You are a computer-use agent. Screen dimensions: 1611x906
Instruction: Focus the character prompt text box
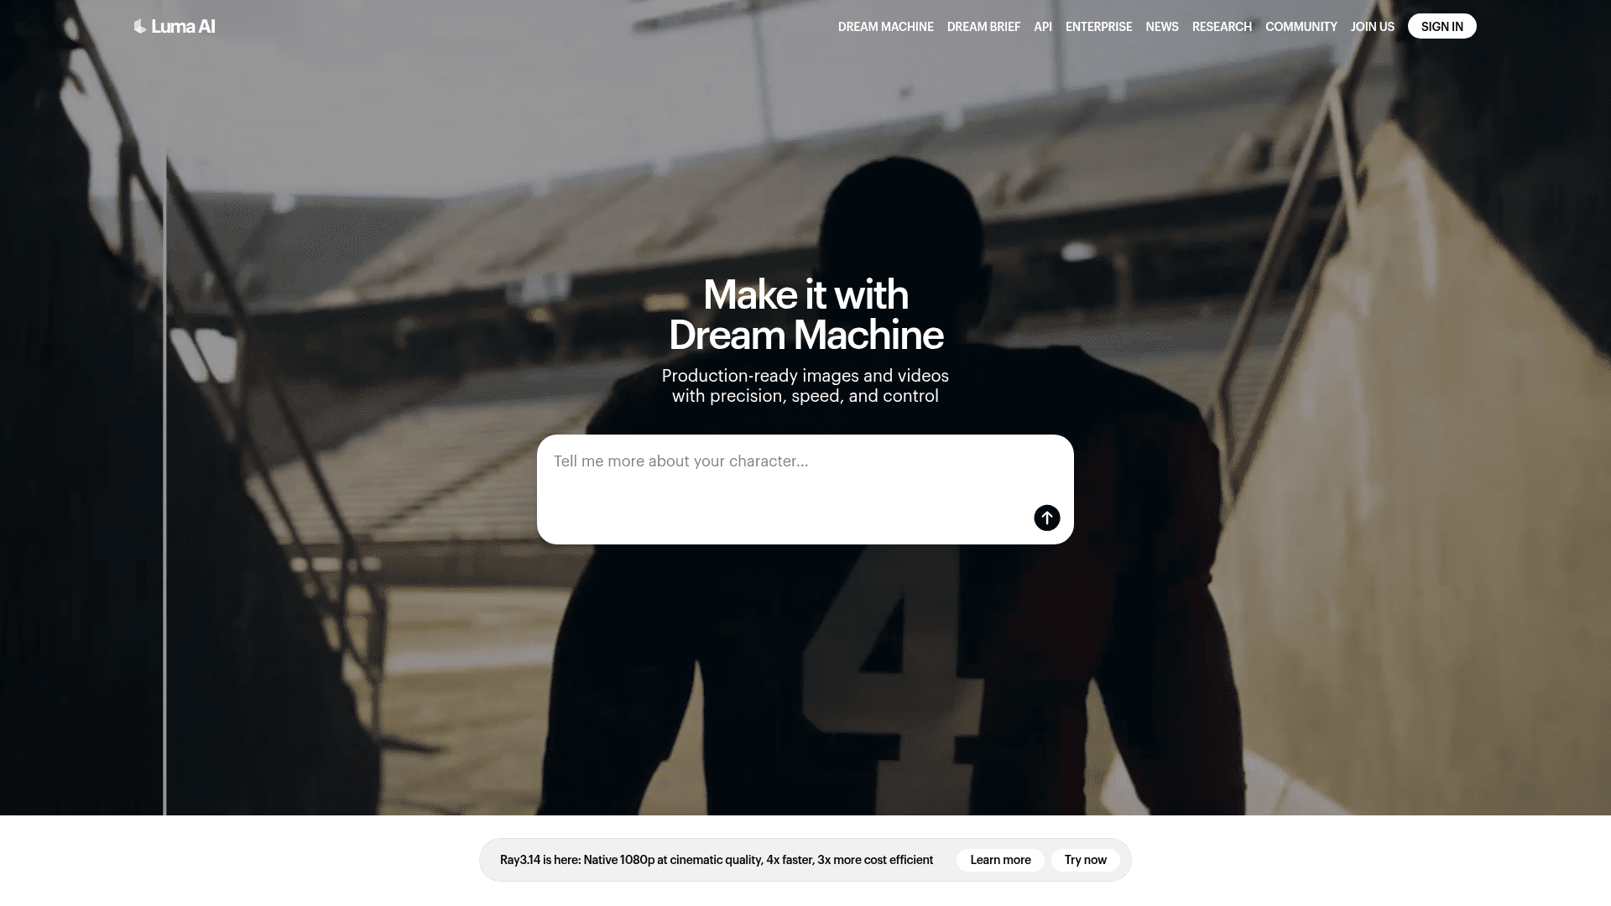(805, 489)
